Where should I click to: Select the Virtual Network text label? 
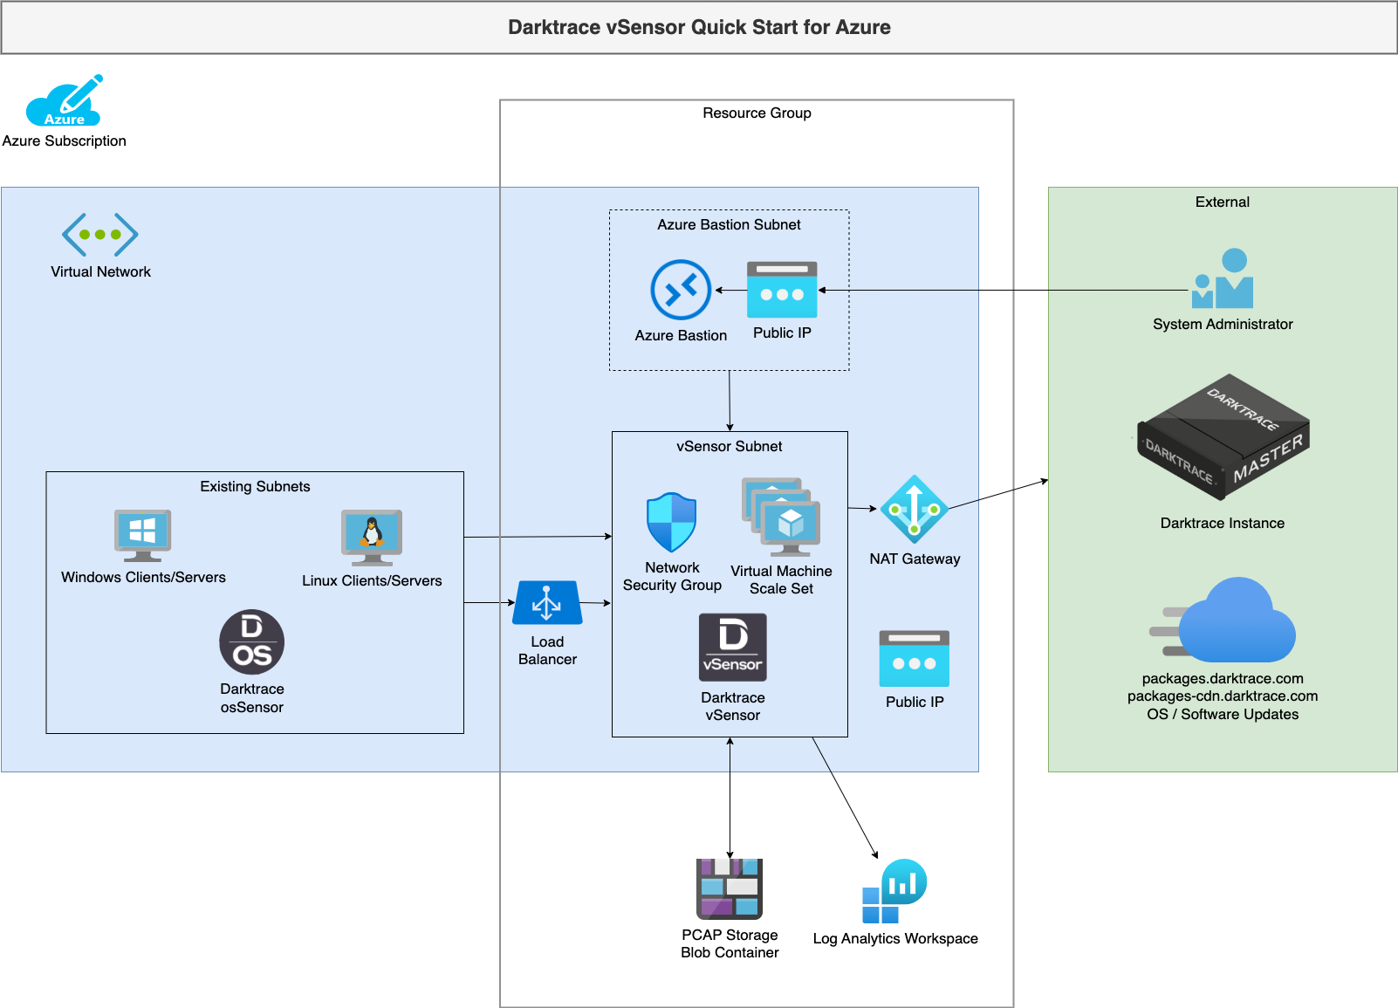point(100,271)
